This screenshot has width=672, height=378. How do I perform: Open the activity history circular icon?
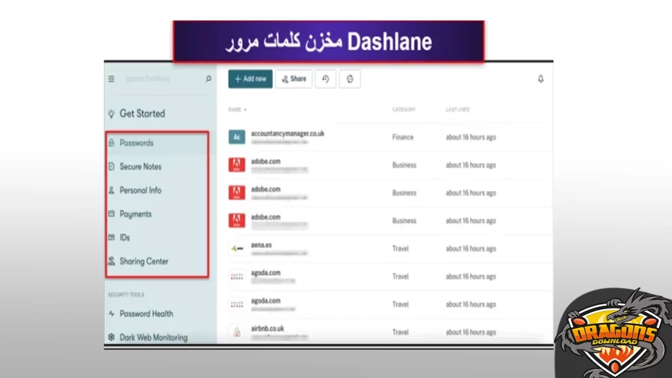point(325,78)
